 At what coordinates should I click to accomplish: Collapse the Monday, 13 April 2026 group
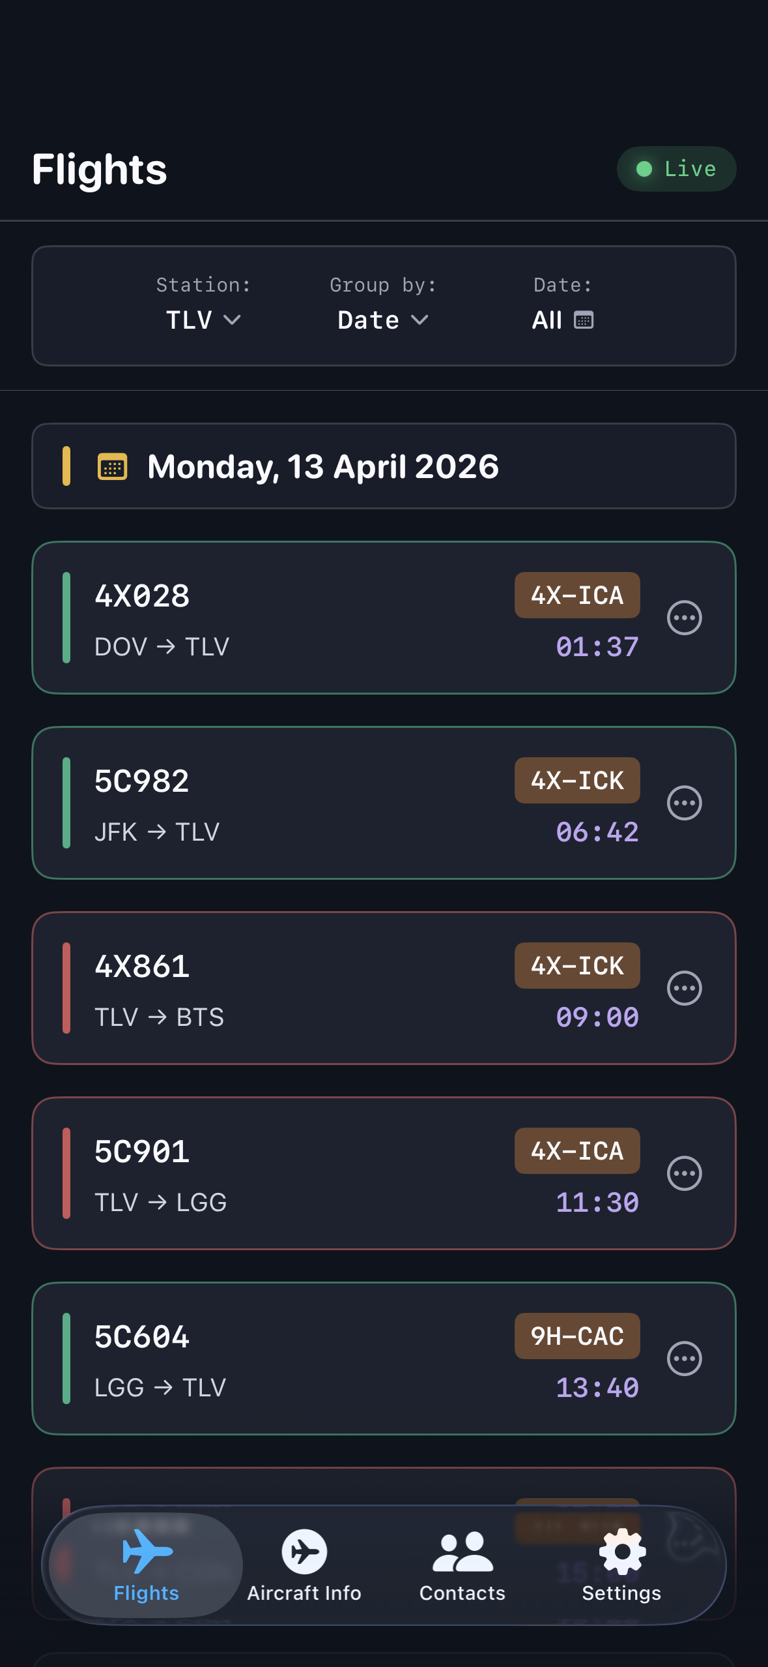[384, 466]
